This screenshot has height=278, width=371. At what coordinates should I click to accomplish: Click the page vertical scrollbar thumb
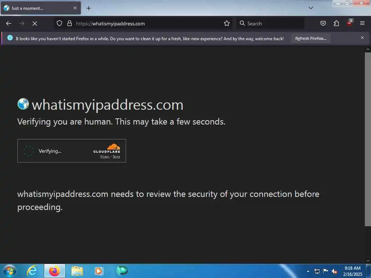point(368,139)
